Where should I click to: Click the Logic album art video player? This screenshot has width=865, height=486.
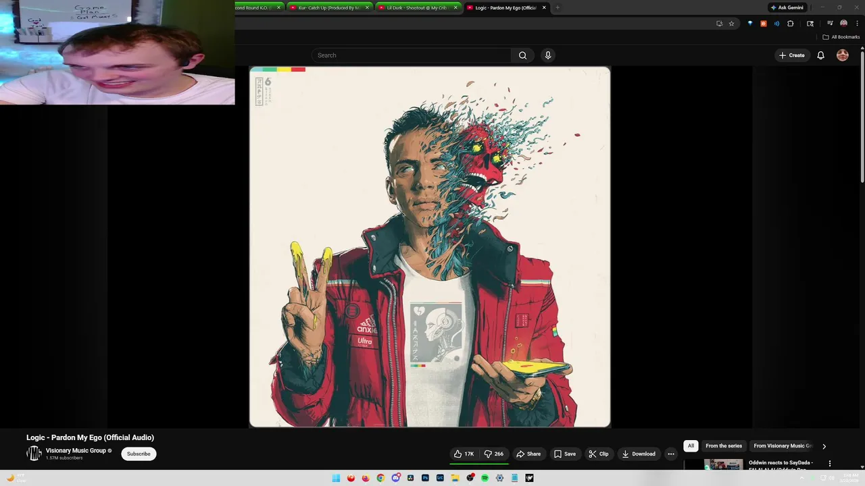coord(430,247)
